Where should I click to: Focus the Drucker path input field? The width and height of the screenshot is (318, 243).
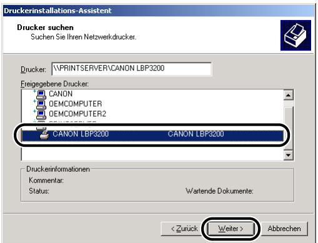132,69
